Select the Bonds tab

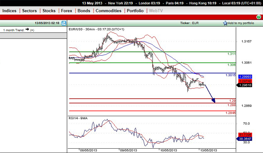coord(84,11)
